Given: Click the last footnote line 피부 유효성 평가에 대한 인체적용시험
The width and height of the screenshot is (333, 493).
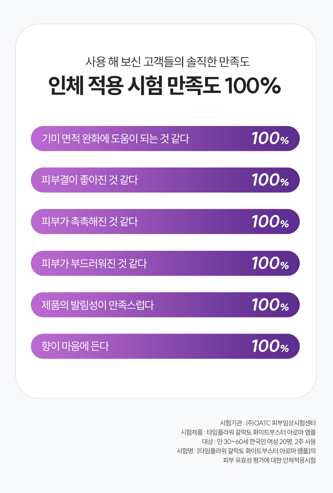Looking at the screenshot, I should click(x=269, y=460).
